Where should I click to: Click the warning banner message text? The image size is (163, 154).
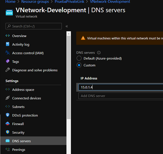[x=125, y=38]
